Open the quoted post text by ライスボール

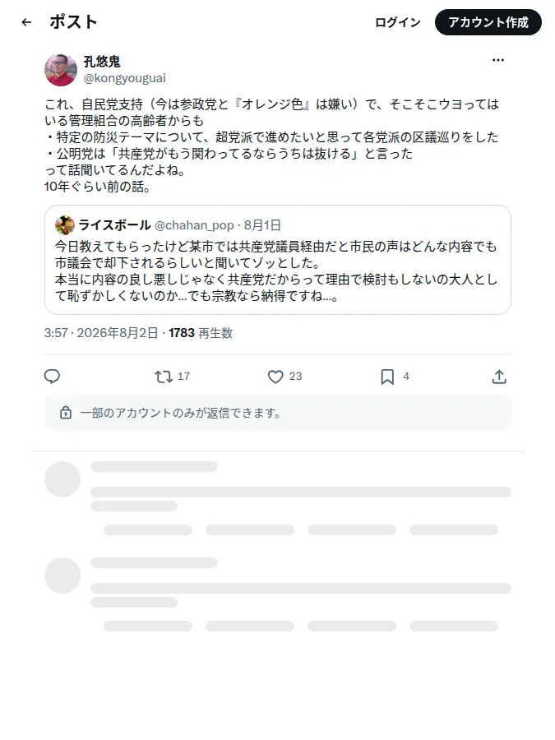(276, 271)
